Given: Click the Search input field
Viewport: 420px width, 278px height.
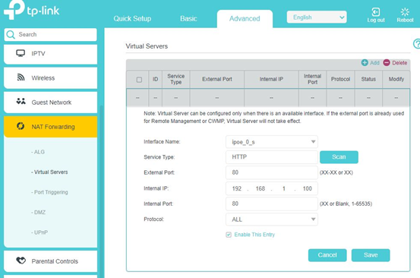Looking at the screenshot, I should (50, 34).
